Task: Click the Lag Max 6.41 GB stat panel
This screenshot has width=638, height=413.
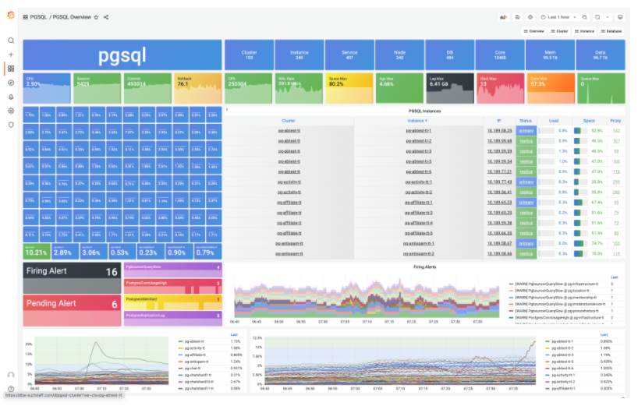Action: click(x=449, y=89)
